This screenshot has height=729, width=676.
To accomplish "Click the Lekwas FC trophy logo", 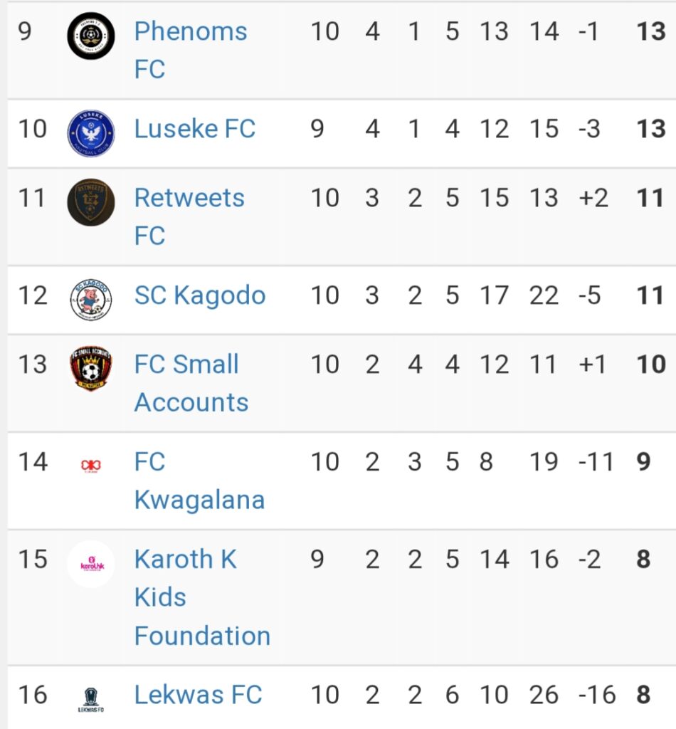I will pos(91,700).
